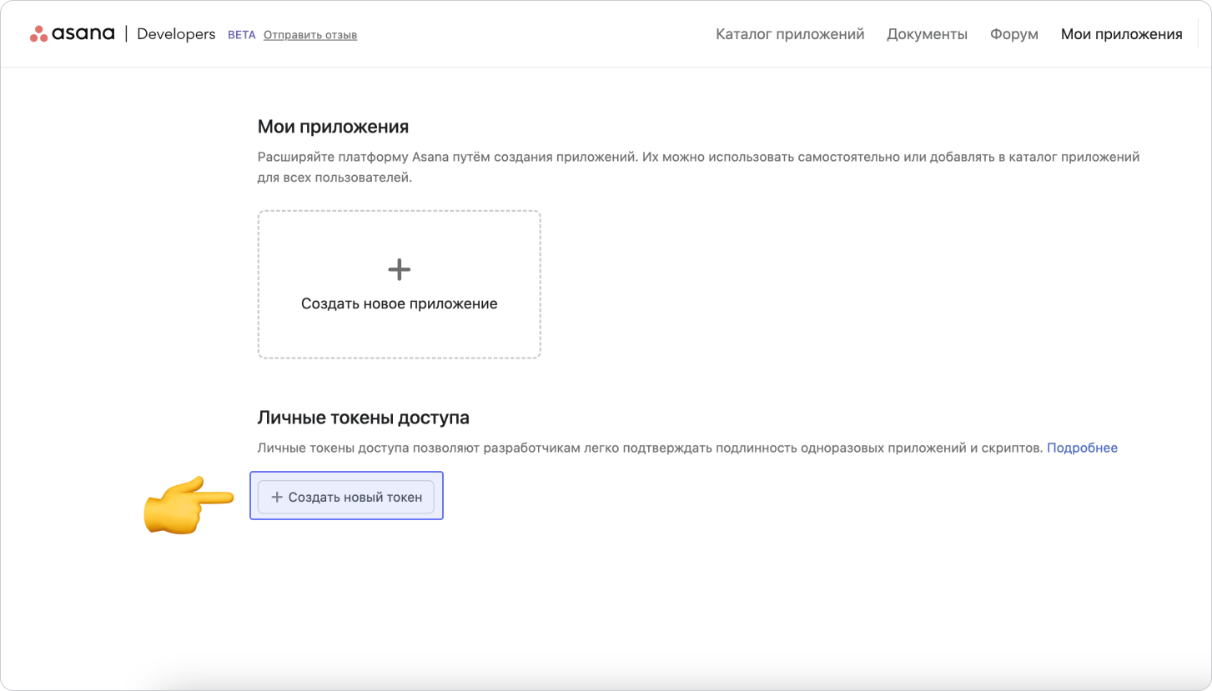Click the vertical divider beside the Asana logo
Image resolution: width=1212 pixels, height=691 pixels.
click(x=126, y=34)
